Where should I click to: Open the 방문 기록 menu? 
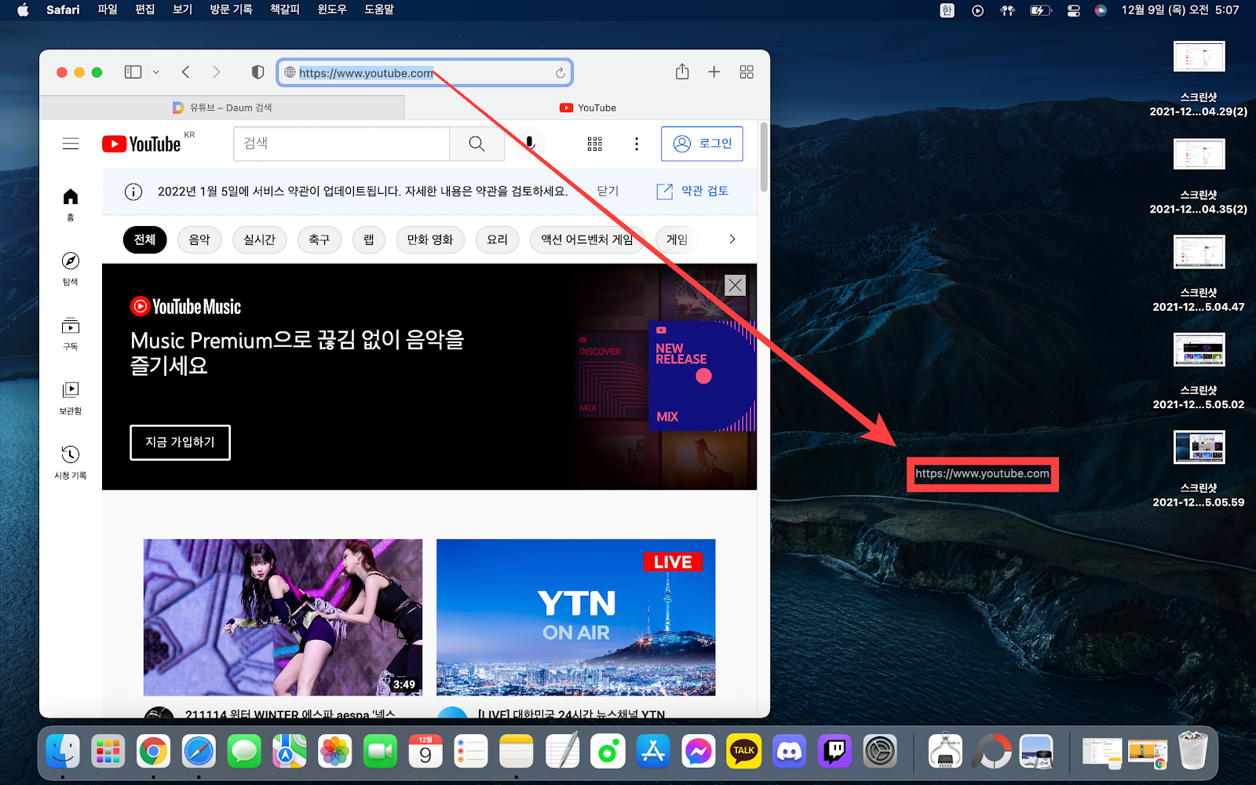(231, 9)
